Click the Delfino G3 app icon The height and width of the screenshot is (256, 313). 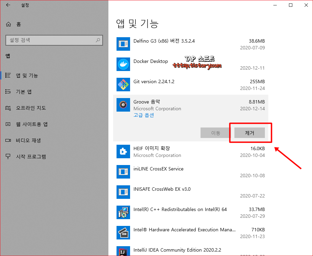(x=123, y=44)
